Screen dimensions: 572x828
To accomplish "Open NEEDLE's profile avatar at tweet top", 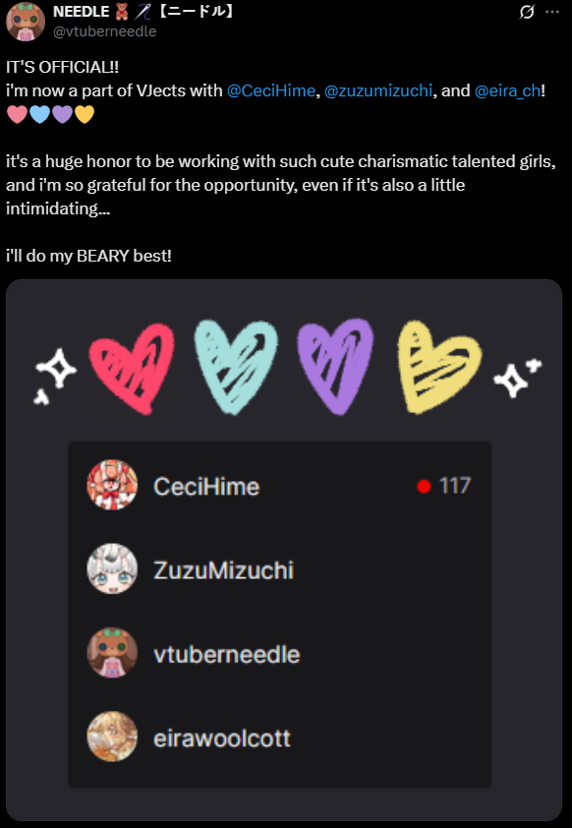I will [26, 21].
